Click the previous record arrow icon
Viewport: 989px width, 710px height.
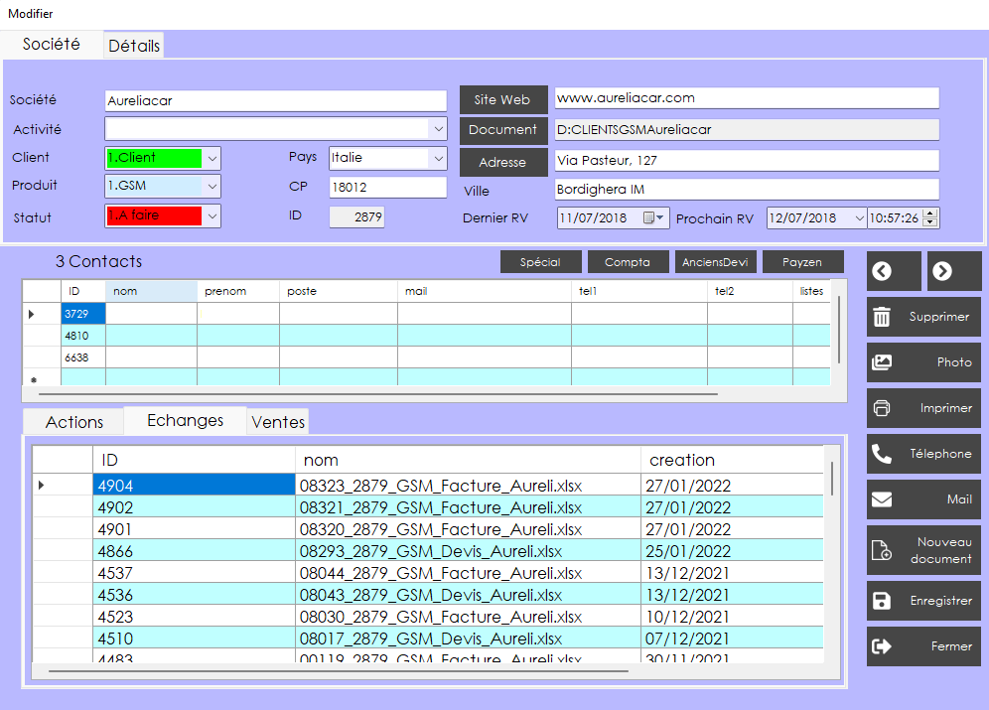tap(883, 271)
